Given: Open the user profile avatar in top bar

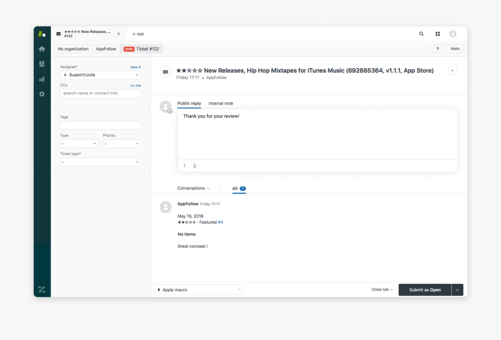Looking at the screenshot, I should coord(453,34).
